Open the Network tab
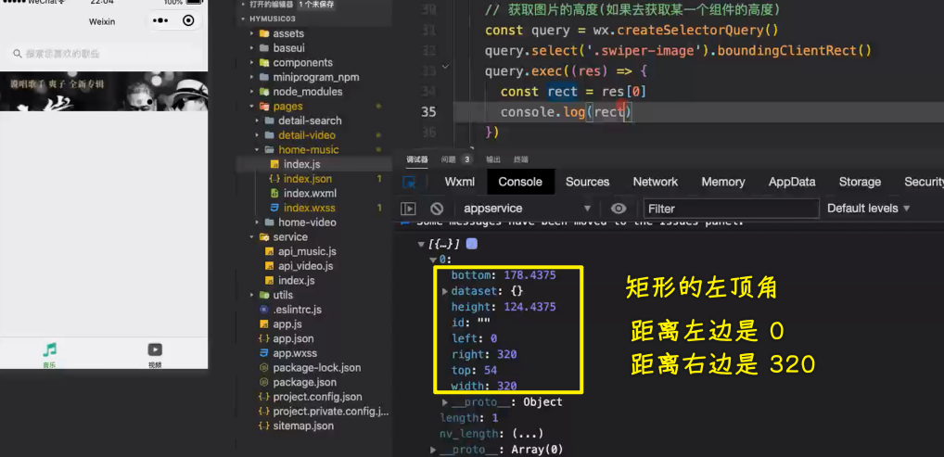The height and width of the screenshot is (457, 944). point(655,182)
